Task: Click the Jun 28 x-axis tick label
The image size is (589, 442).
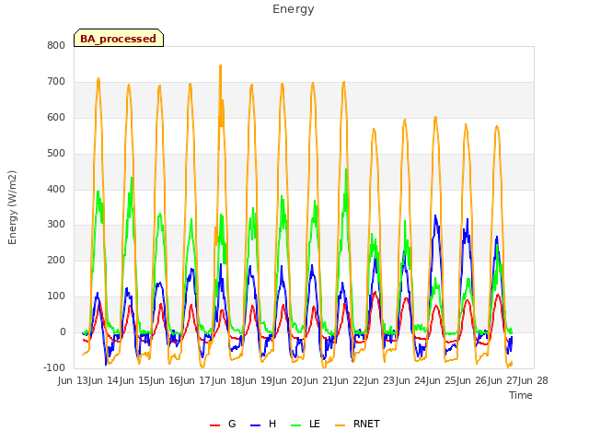Action: [533, 380]
